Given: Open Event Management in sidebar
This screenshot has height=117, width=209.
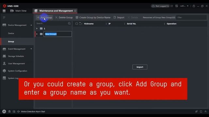Looking at the screenshot, I should pyautogui.click(x=17, y=49).
